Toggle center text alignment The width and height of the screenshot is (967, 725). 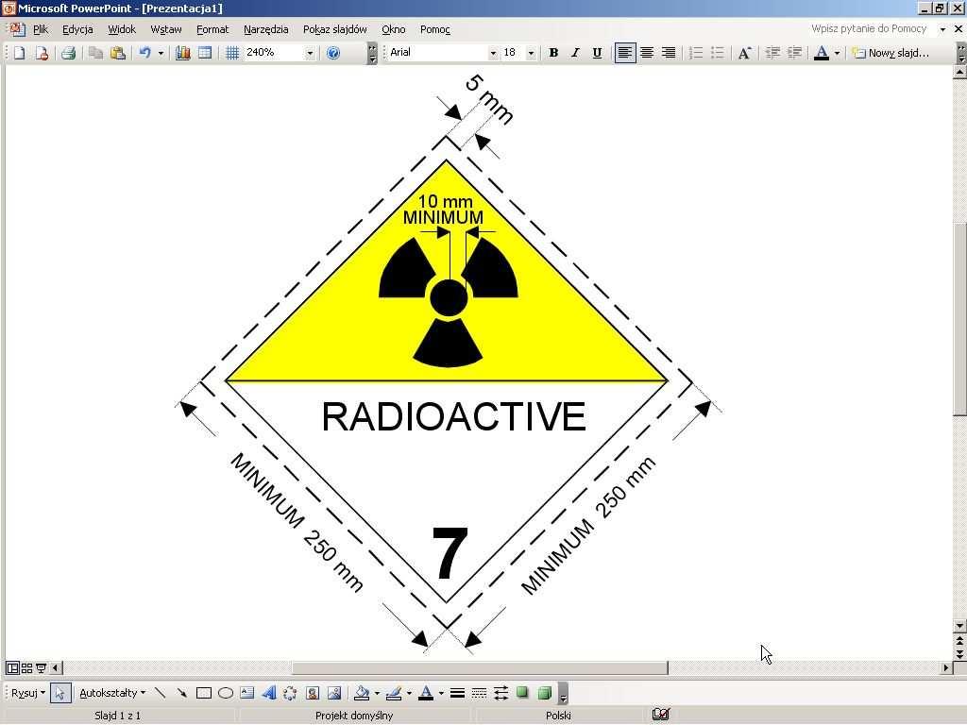[646, 53]
